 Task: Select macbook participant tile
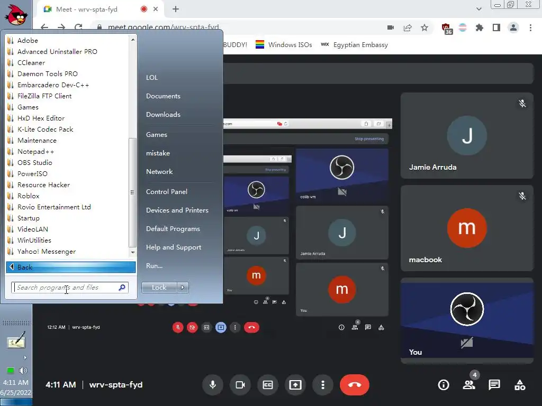[467, 228]
